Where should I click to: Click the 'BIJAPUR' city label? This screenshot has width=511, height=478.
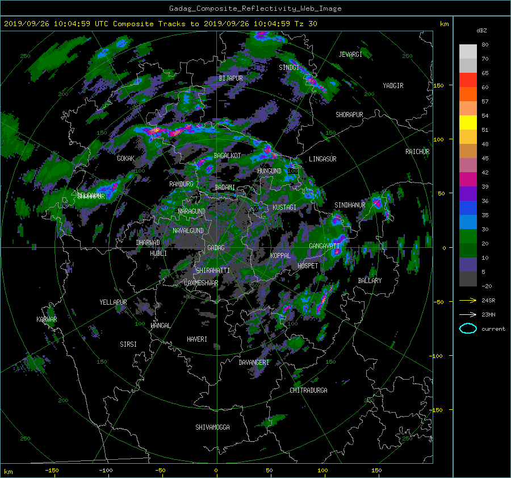click(231, 78)
